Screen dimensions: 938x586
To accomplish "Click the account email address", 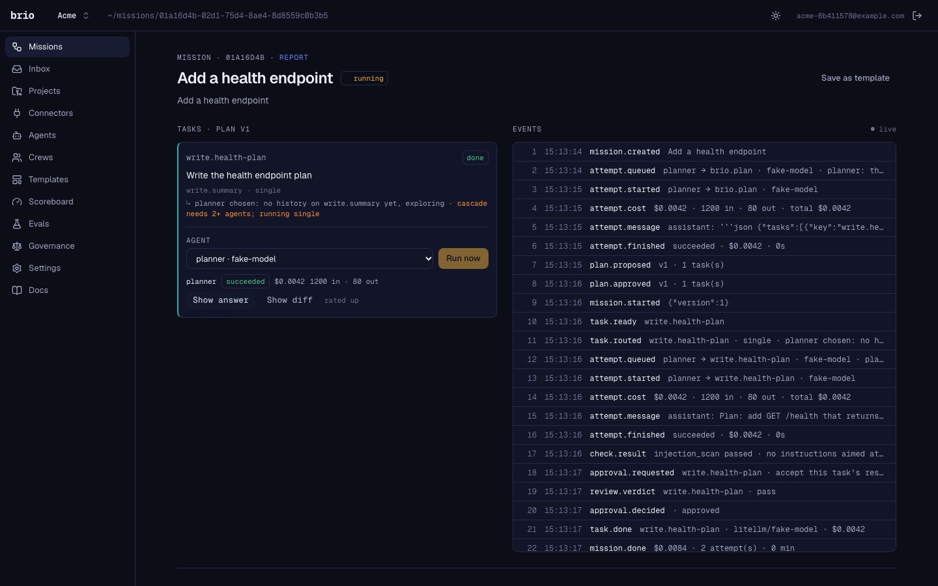I will (850, 16).
